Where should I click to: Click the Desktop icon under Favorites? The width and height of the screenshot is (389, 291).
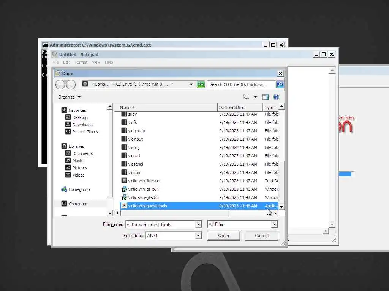point(68,117)
